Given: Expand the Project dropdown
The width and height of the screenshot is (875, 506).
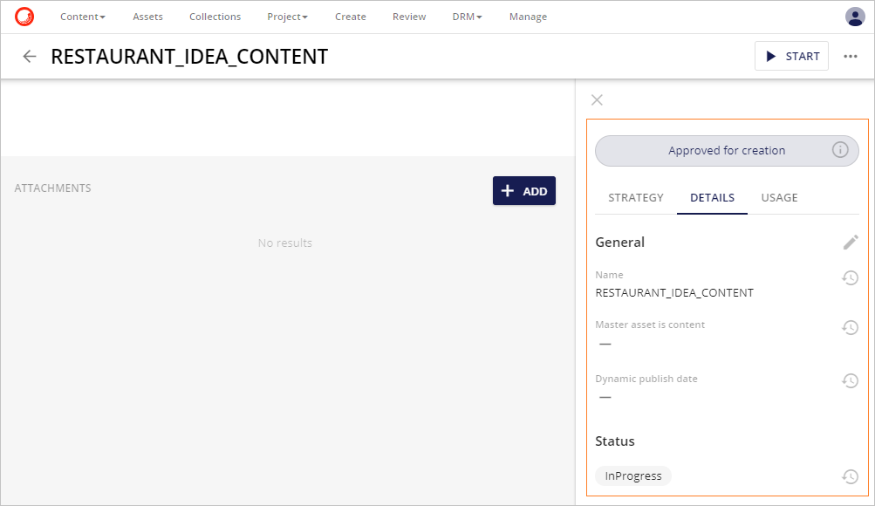Looking at the screenshot, I should (287, 16).
